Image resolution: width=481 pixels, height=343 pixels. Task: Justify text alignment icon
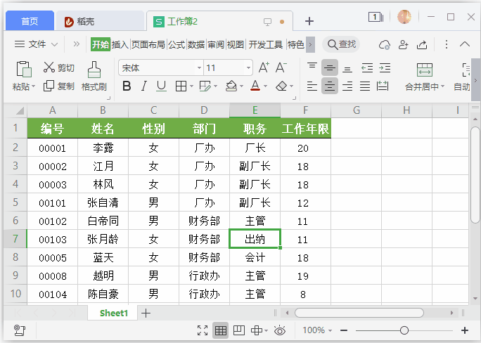pos(365,86)
